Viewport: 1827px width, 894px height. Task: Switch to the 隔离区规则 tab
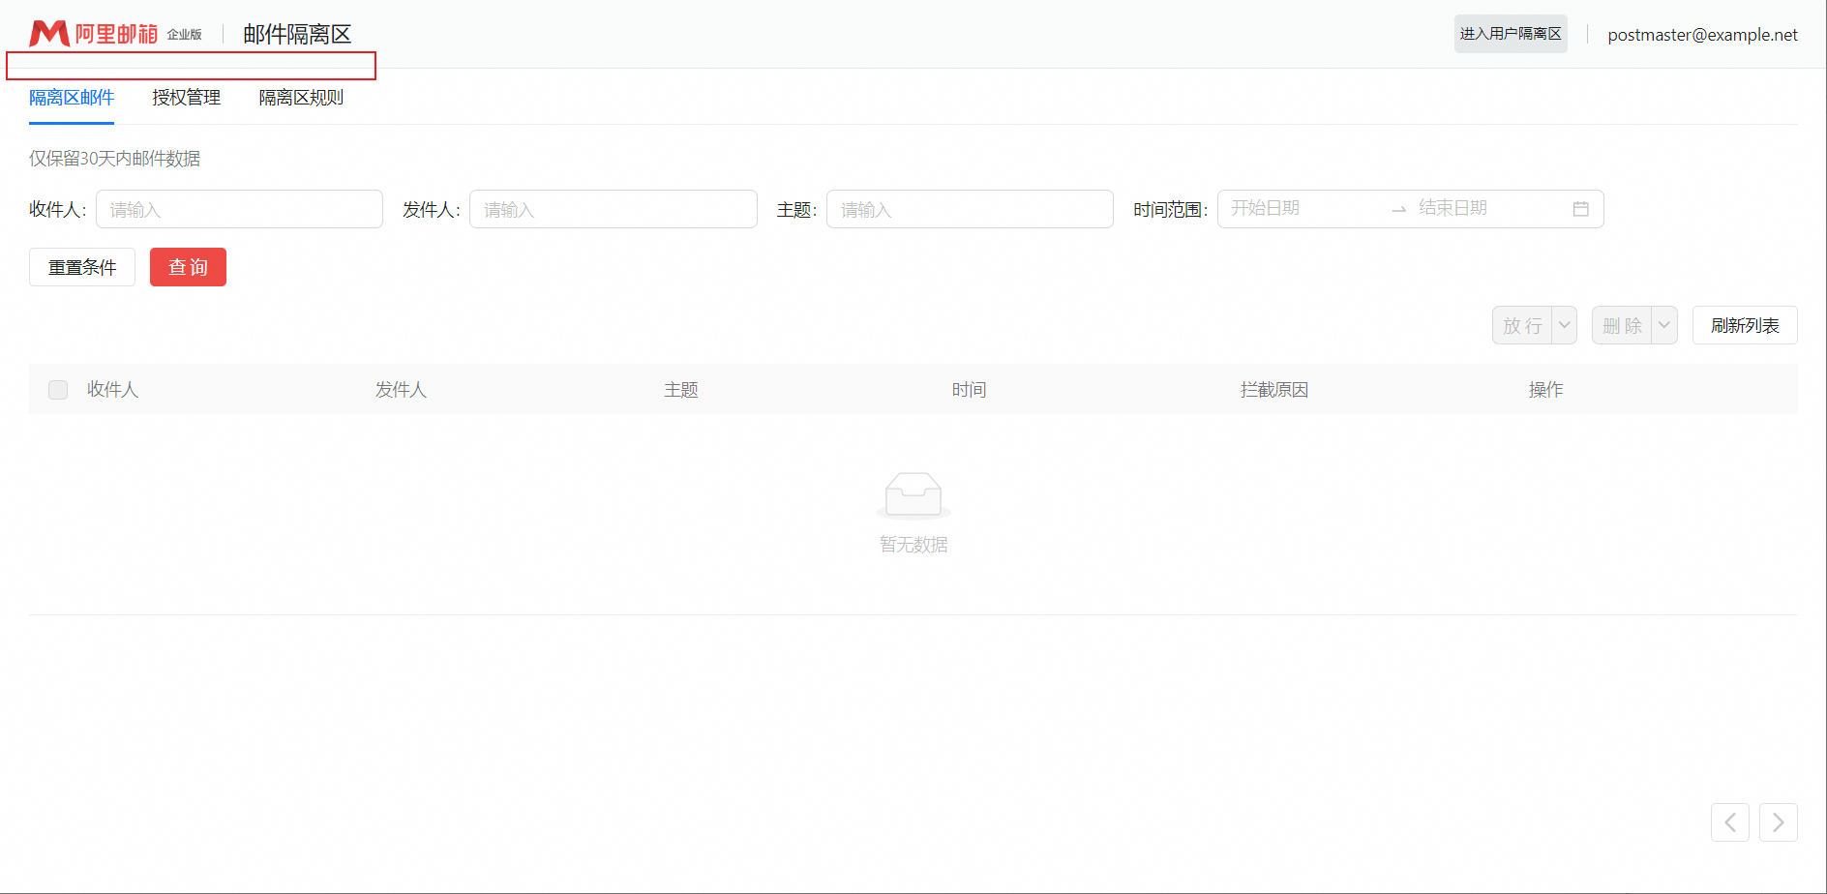pyautogui.click(x=301, y=98)
